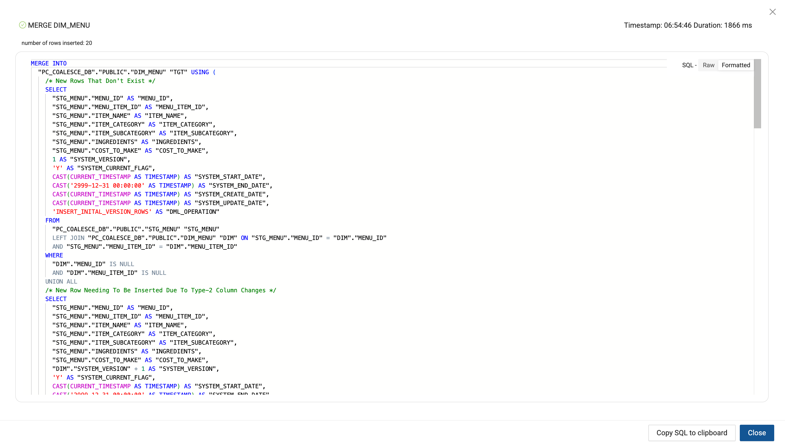The height and width of the screenshot is (445, 785).
Task: Click the FROM keyword in the SQL
Action: [x=52, y=220]
